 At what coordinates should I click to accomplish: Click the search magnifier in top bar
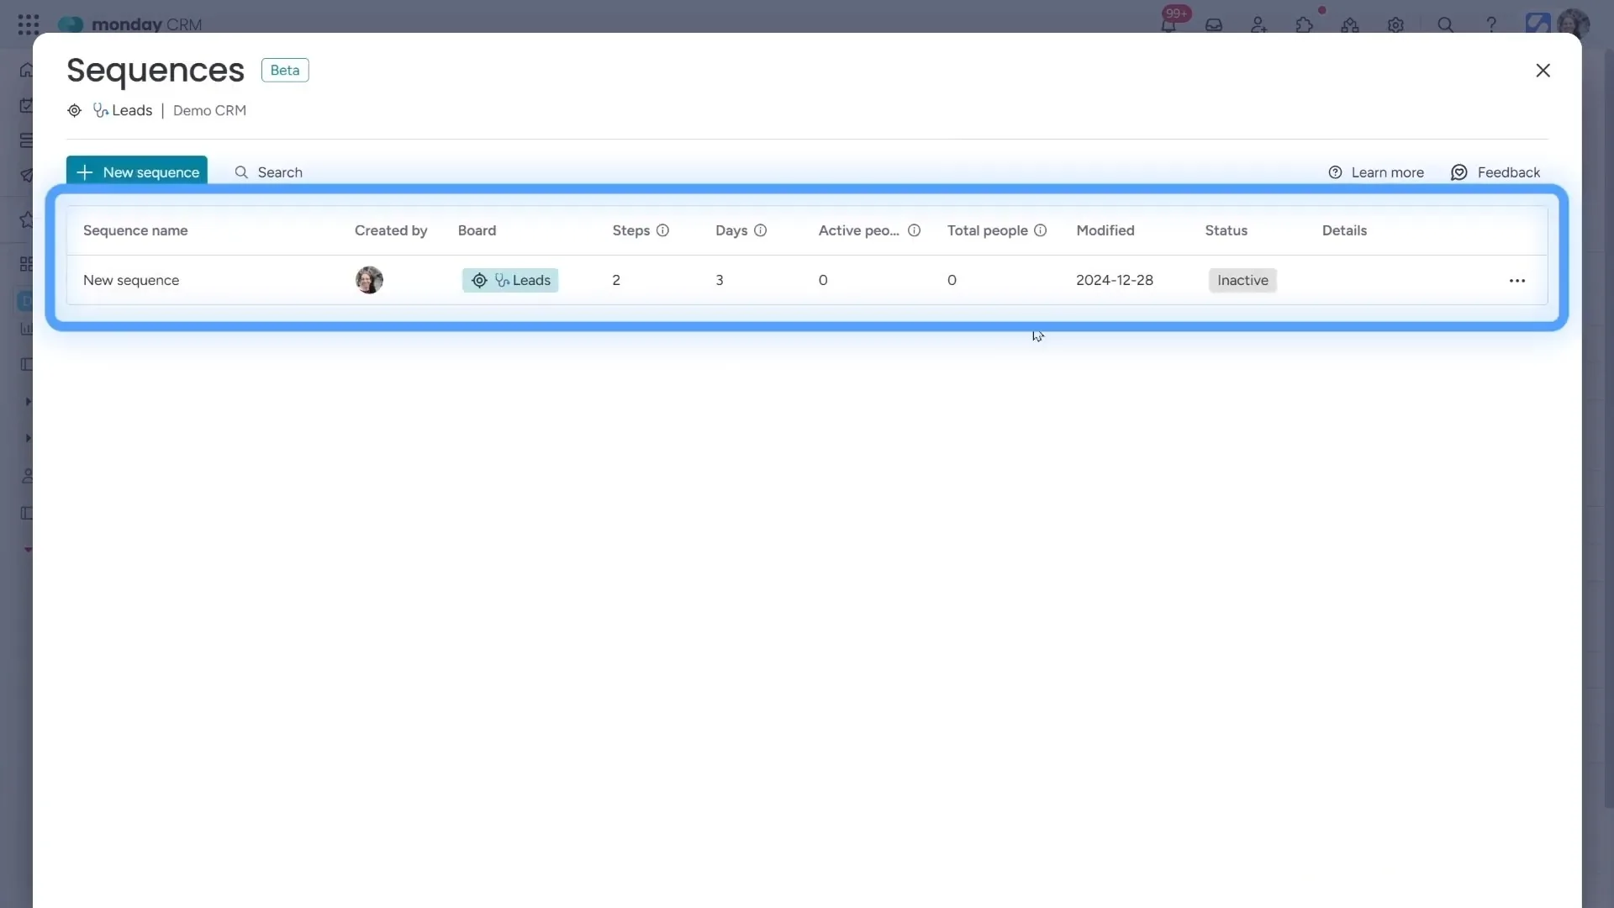(x=1445, y=24)
